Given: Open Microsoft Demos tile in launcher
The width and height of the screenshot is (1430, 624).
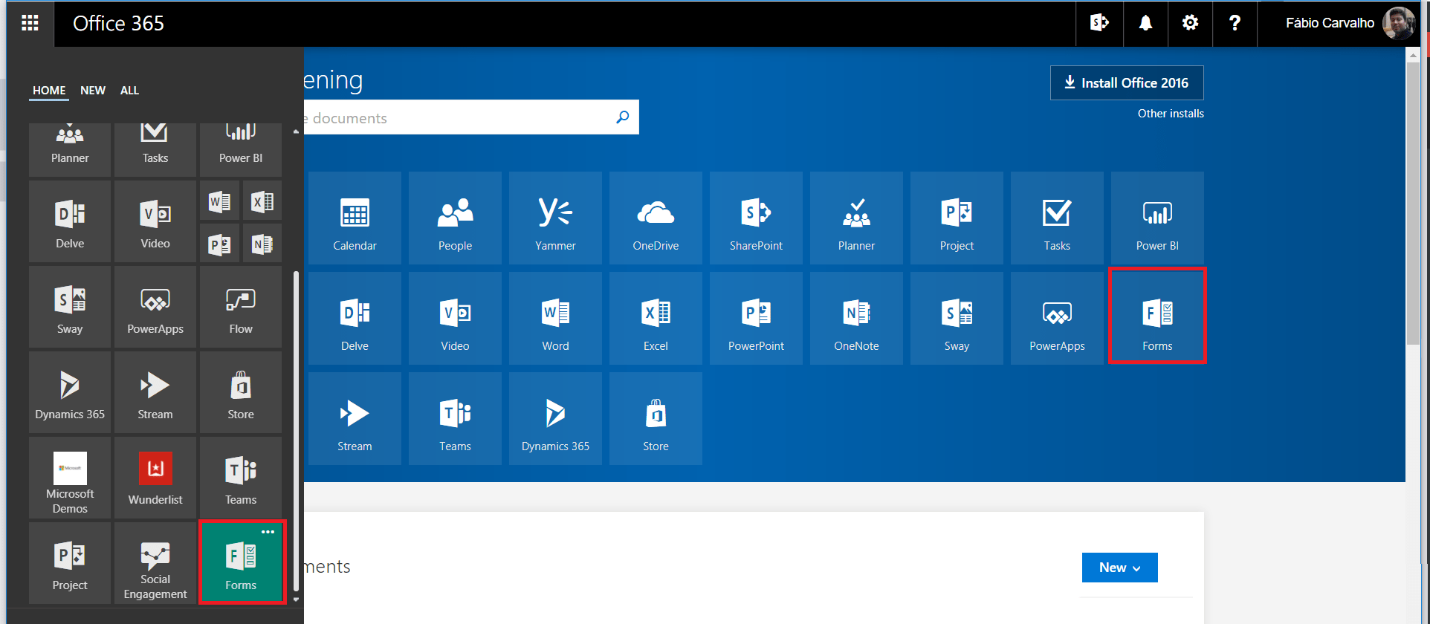Looking at the screenshot, I should point(70,478).
